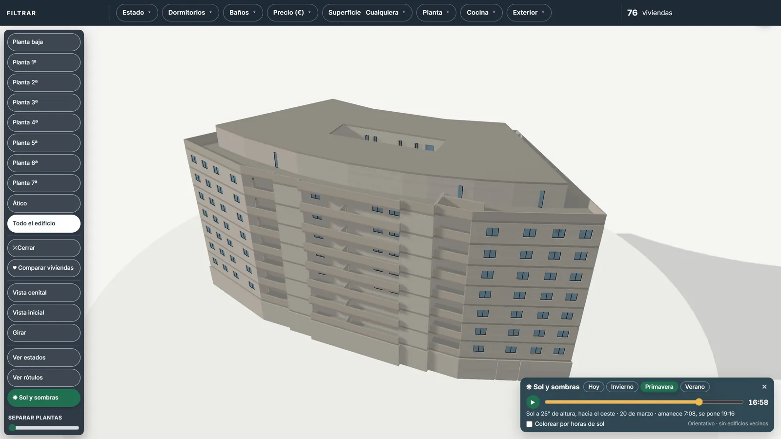This screenshot has width=781, height=439.
Task: Toggle the Sol y sombras button
Action: 44,398
